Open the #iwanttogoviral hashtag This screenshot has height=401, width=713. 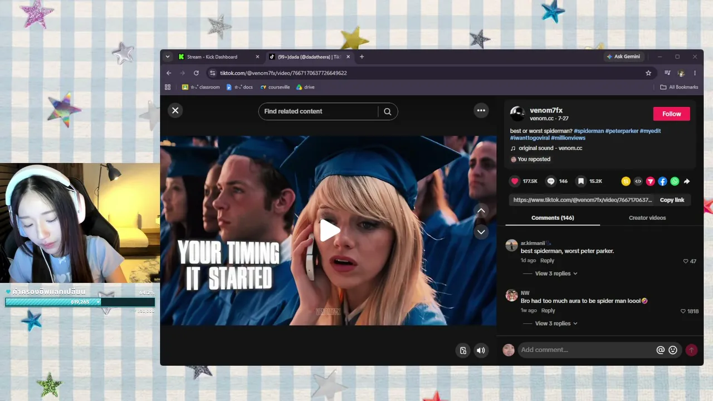(x=530, y=138)
